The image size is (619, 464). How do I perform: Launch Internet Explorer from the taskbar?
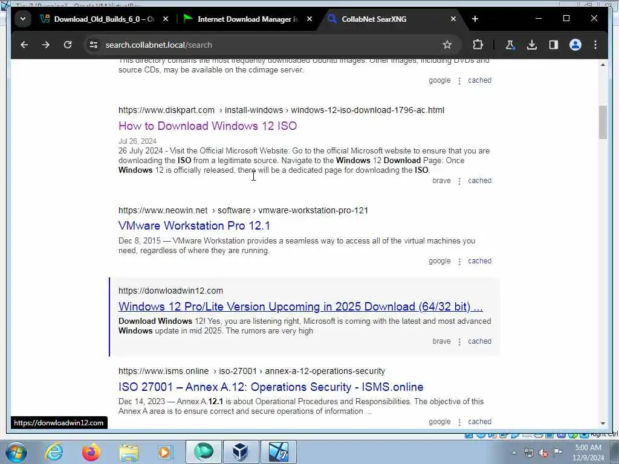54,452
